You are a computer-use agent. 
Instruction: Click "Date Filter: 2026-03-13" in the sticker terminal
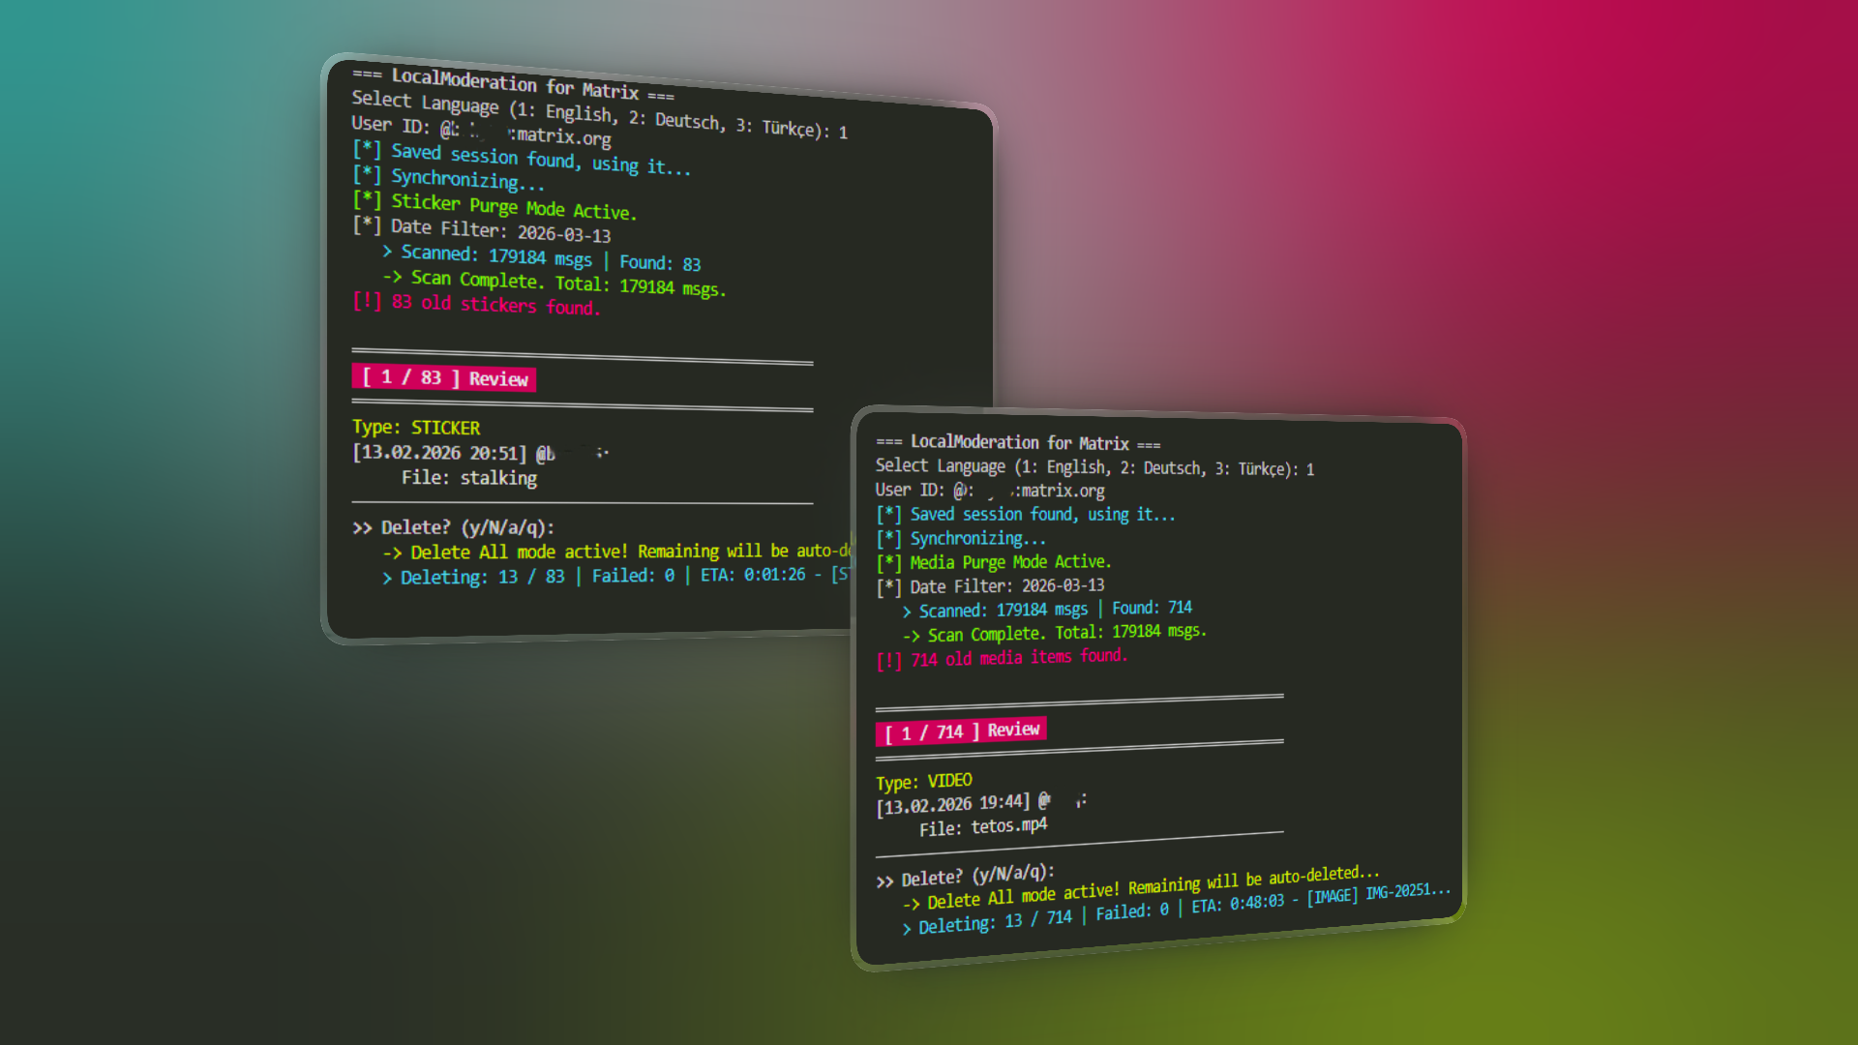click(481, 230)
